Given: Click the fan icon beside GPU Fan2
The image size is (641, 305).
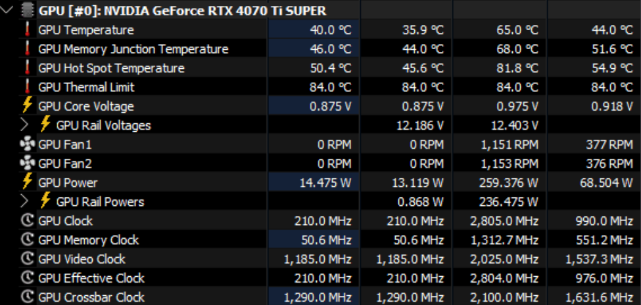Looking at the screenshot, I should [28, 163].
